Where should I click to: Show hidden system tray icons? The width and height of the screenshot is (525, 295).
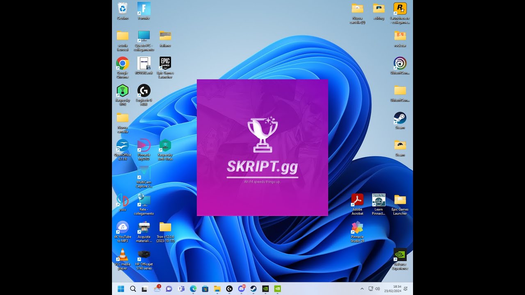coord(362,289)
